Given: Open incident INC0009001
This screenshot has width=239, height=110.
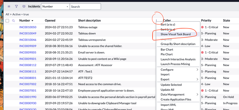Looking at the screenshot, I should [x=28, y=59].
